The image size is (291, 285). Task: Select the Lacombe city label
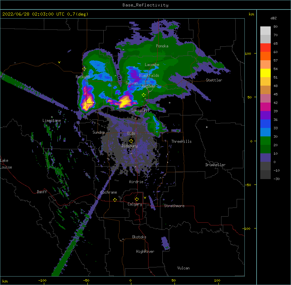pos(152,65)
